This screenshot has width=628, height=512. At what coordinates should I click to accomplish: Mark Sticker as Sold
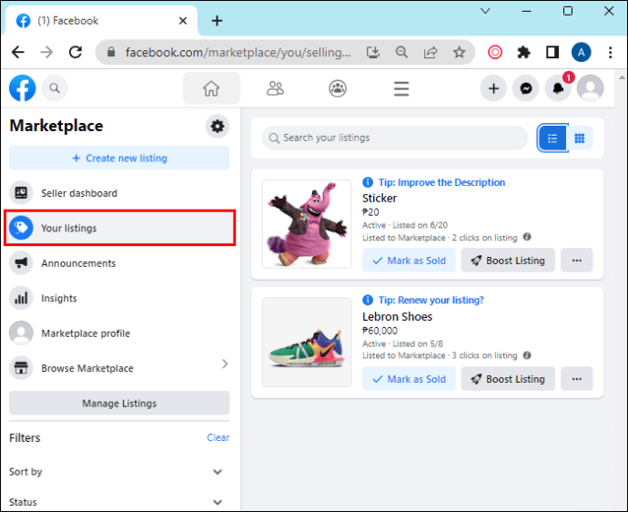409,261
